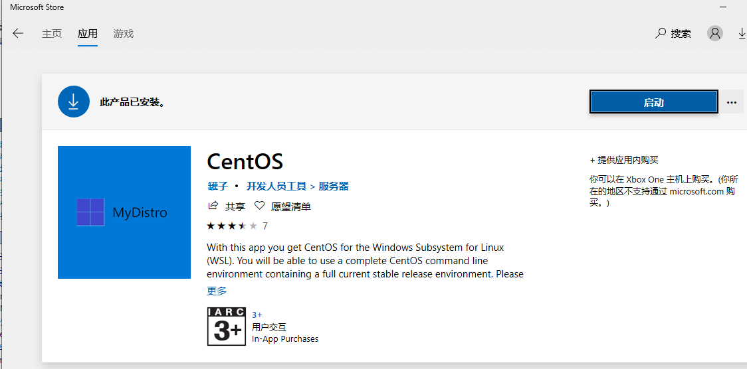747x369 pixels.
Task: Click the IARC 3+ rating badge
Action: tap(227, 327)
